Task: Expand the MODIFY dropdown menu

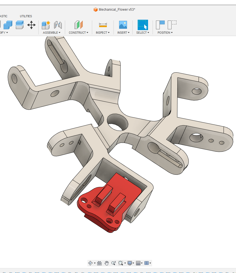Action: click(x=4, y=33)
